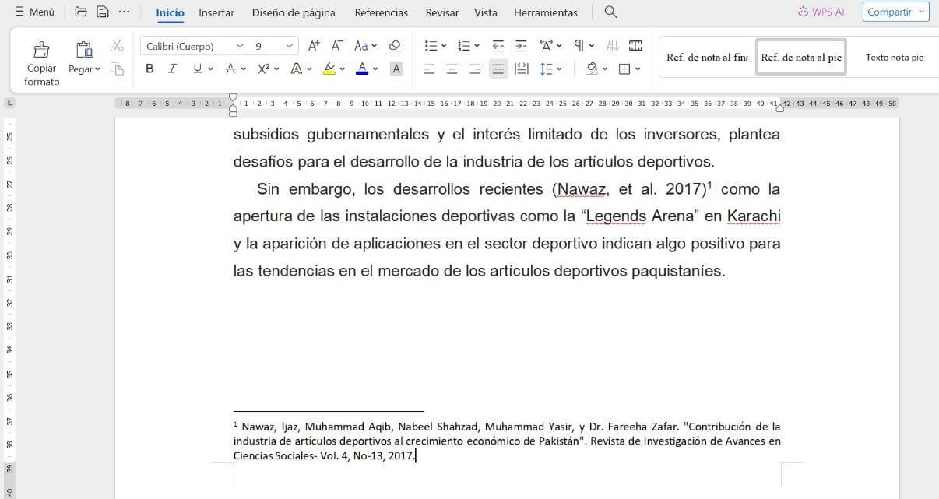Apply the blue font color swatch
This screenshot has width=939, height=499.
tap(360, 69)
